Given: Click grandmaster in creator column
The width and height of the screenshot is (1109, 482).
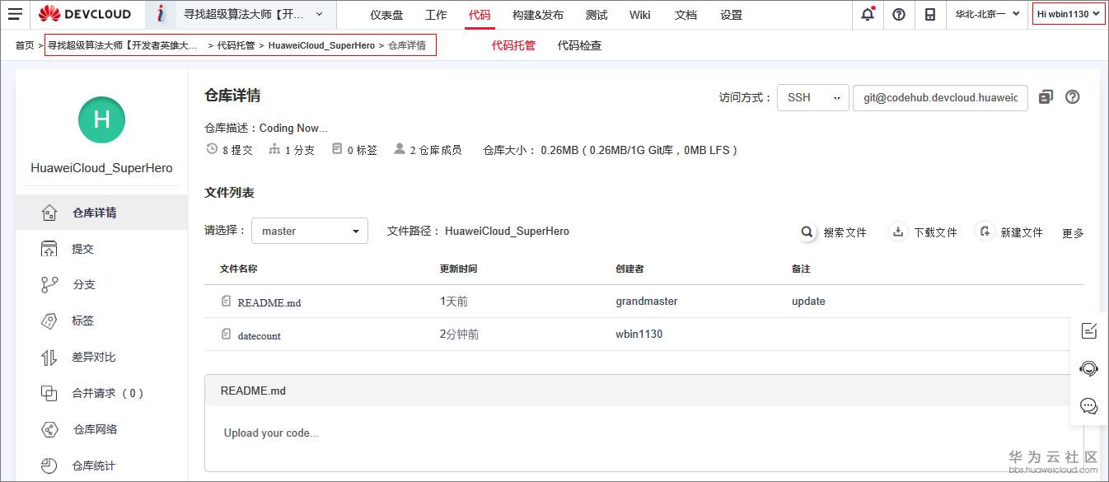Looking at the screenshot, I should coord(647,302).
